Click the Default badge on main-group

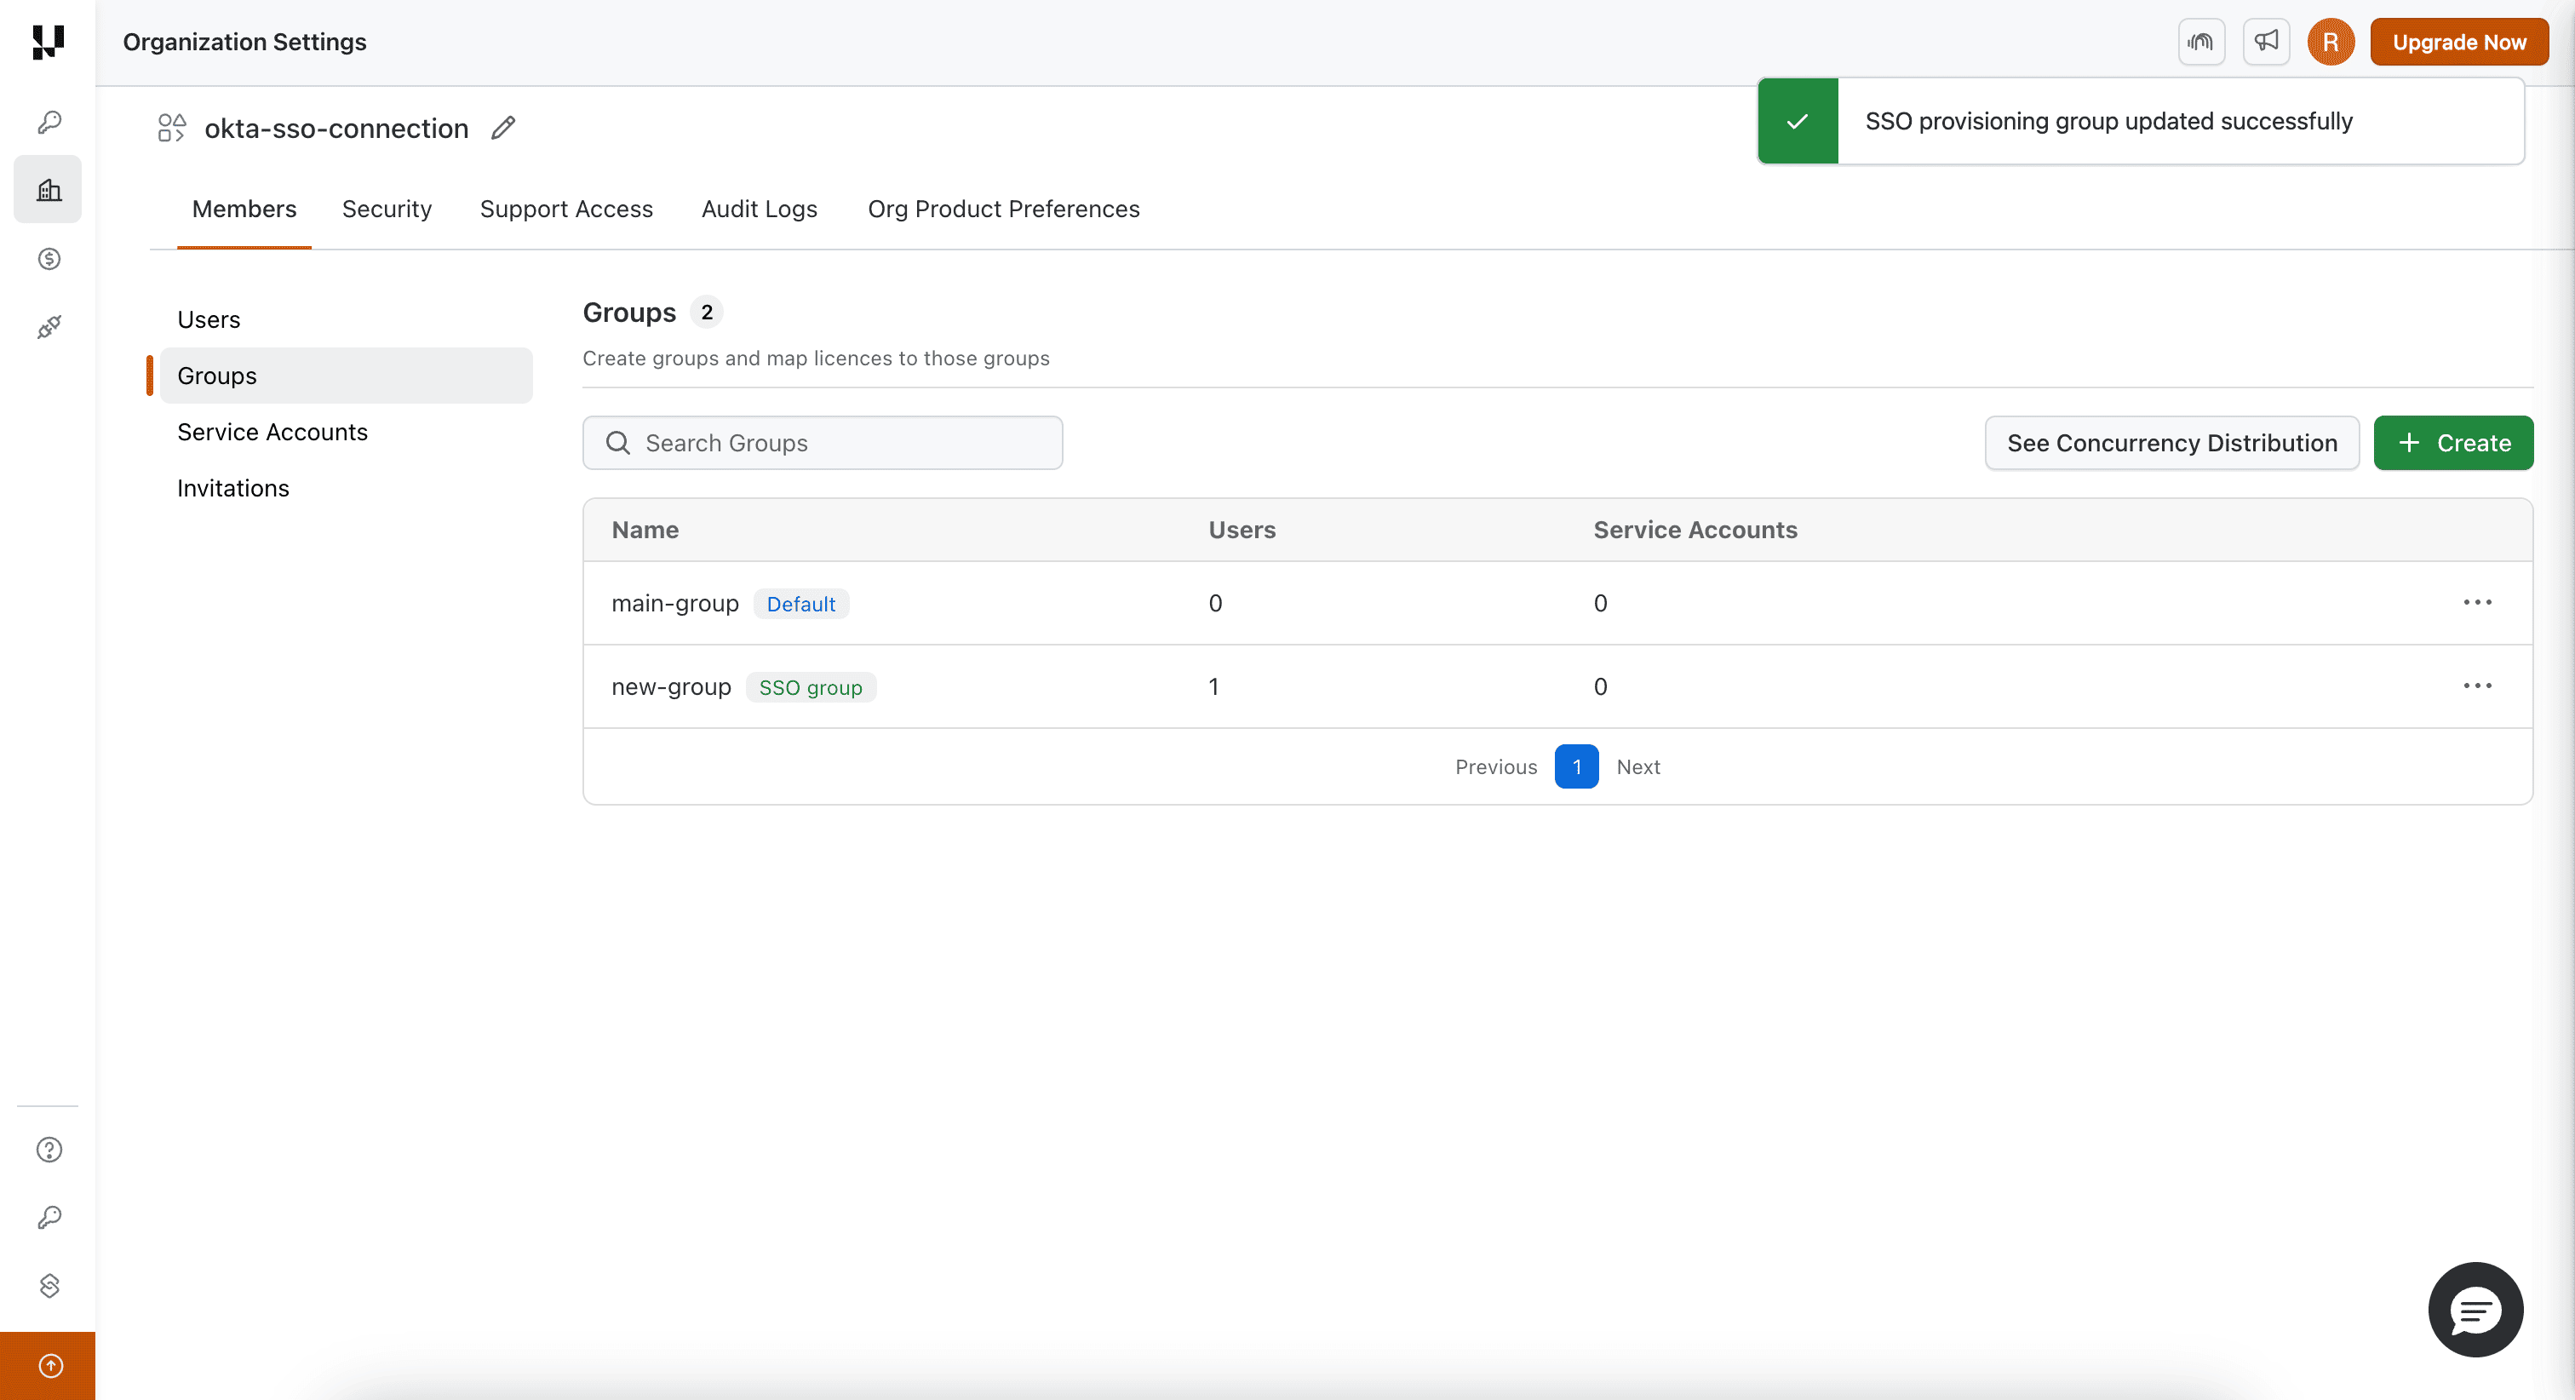coord(800,604)
